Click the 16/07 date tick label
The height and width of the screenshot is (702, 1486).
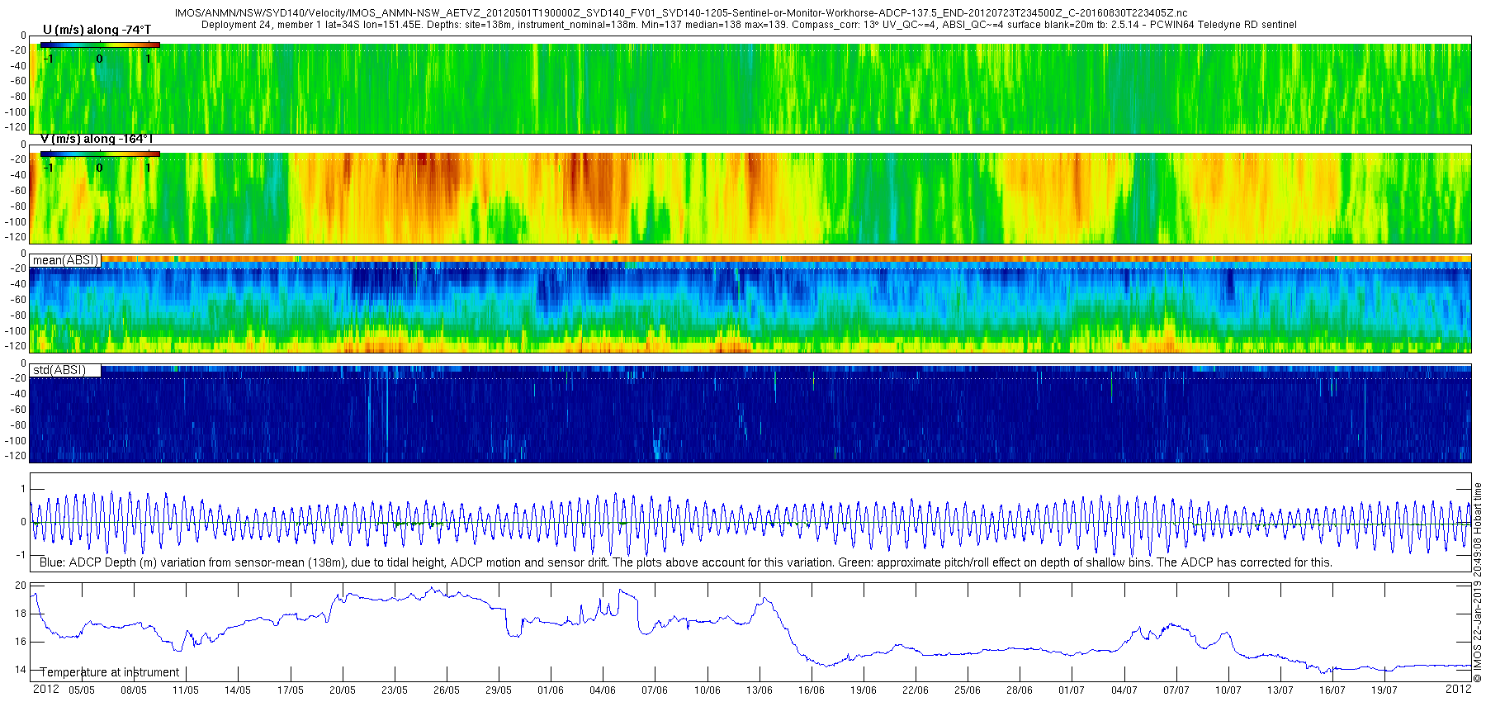1332,690
